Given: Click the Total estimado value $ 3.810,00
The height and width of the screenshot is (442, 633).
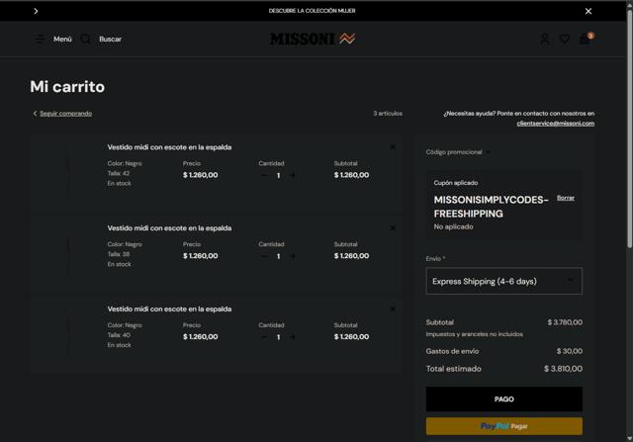Looking at the screenshot, I should 563,369.
